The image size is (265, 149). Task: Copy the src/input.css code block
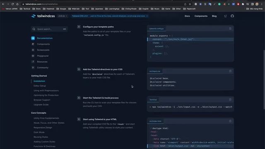230,71
